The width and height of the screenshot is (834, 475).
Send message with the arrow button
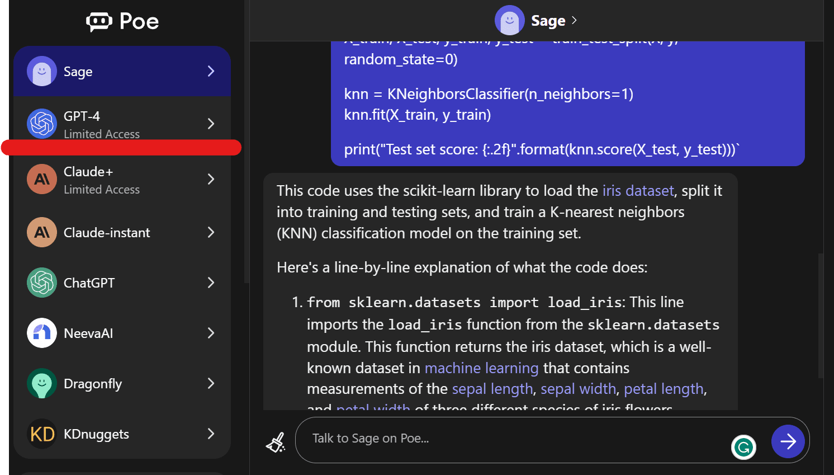point(788,441)
